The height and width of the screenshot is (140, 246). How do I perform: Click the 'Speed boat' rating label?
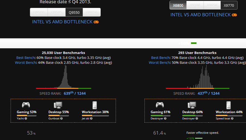[x=223, y=118]
